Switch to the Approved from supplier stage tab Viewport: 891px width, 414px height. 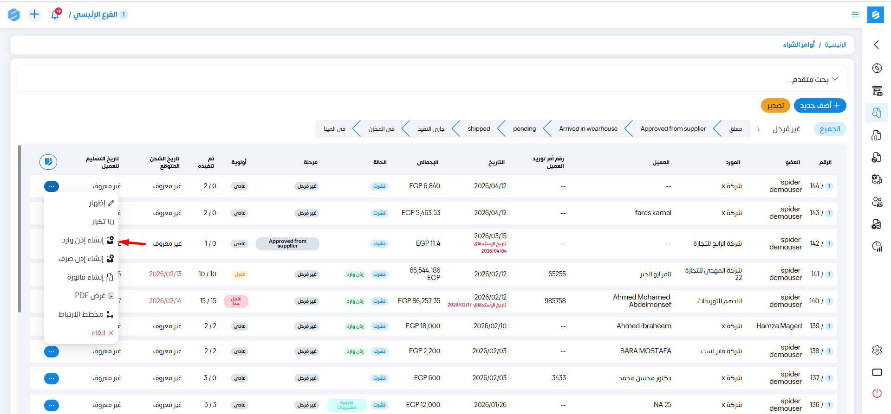click(x=673, y=129)
